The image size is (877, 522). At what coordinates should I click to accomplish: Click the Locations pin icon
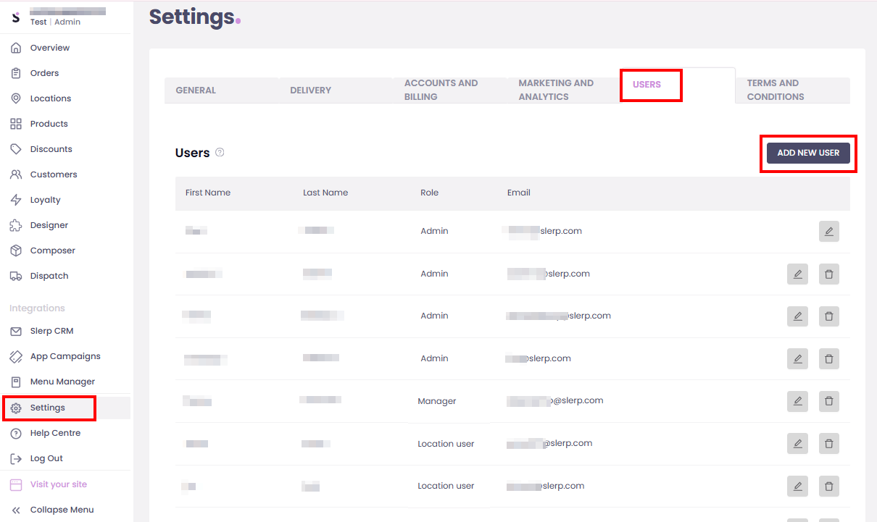click(16, 98)
